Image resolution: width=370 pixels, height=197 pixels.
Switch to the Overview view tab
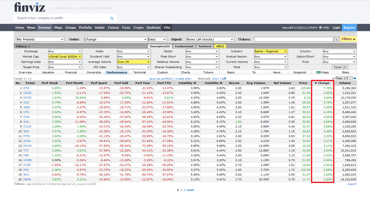(25, 72)
